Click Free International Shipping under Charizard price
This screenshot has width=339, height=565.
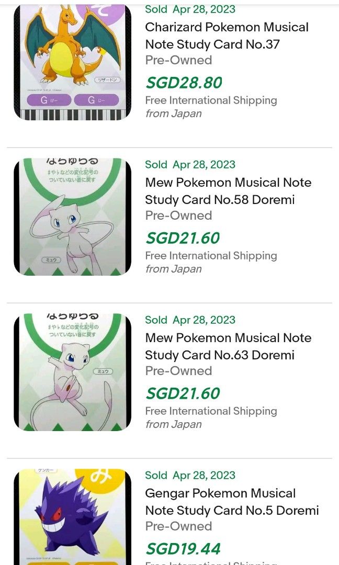pos(211,100)
